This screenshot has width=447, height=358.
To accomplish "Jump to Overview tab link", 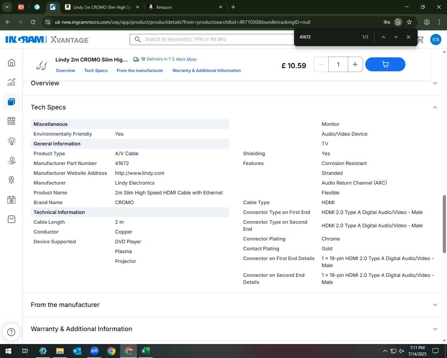I will pyautogui.click(x=65, y=71).
